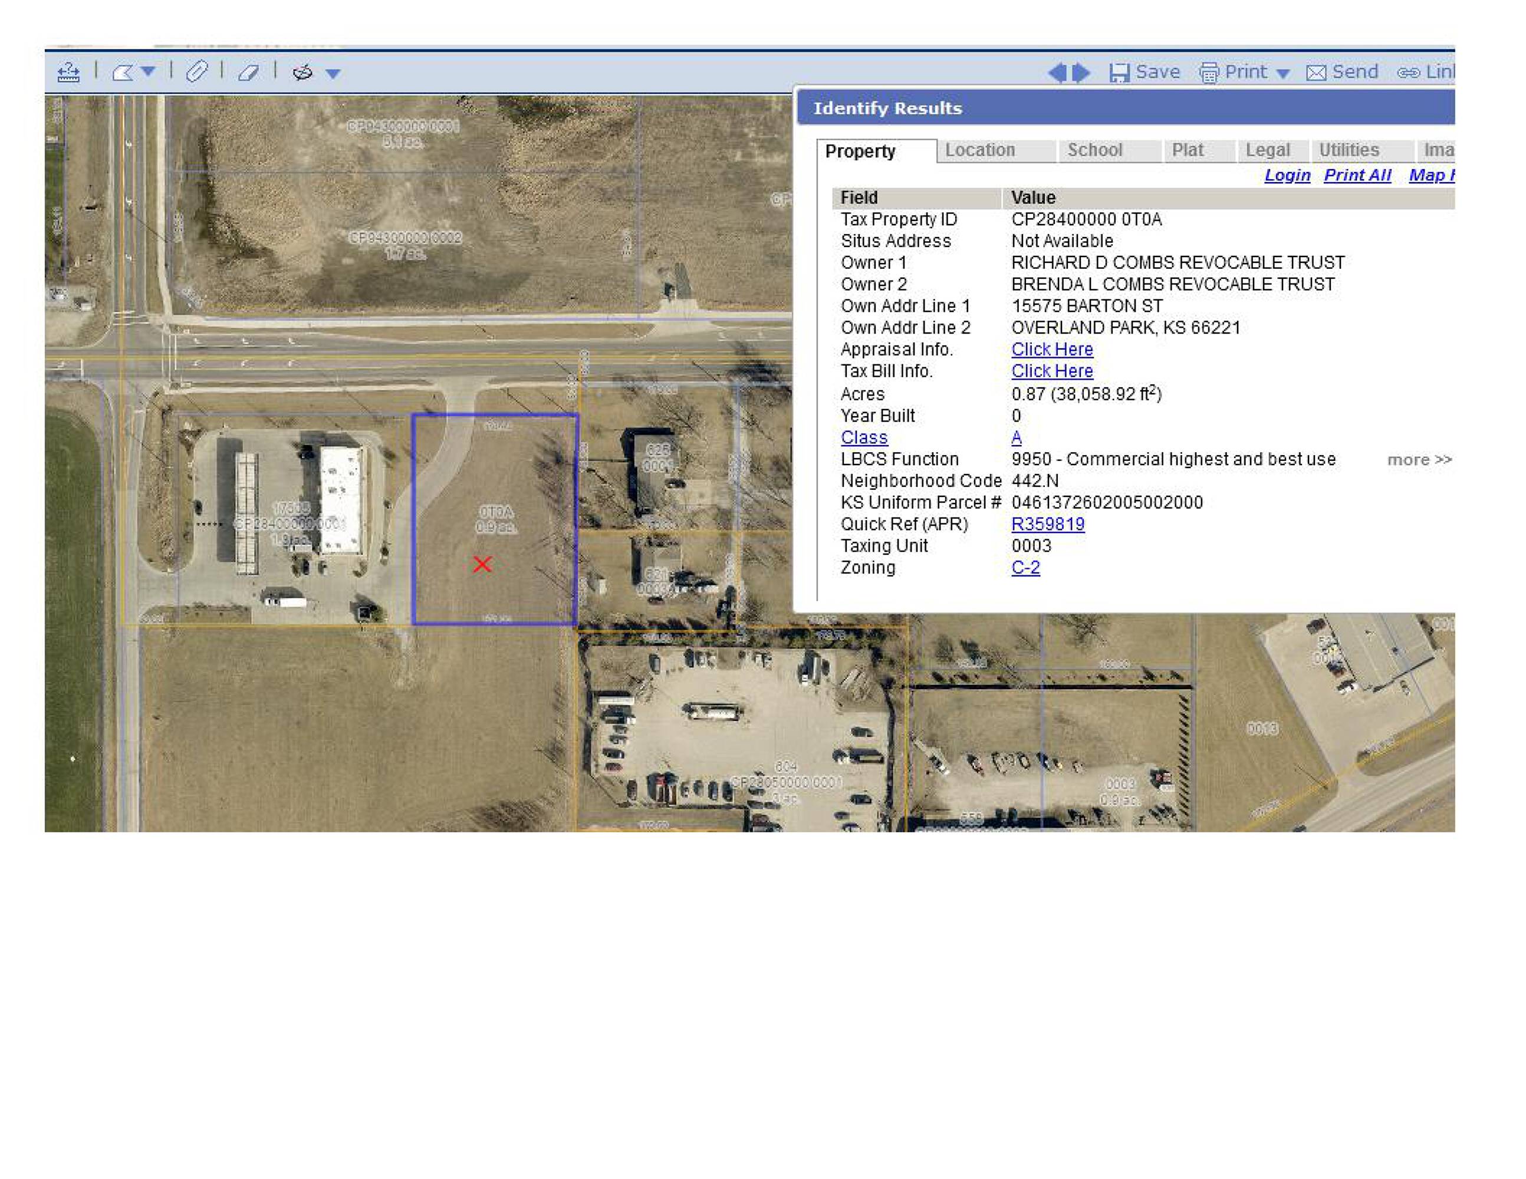1526x1179 pixels.
Task: Open the Print options dropdown arrow
Action: pos(1283,73)
